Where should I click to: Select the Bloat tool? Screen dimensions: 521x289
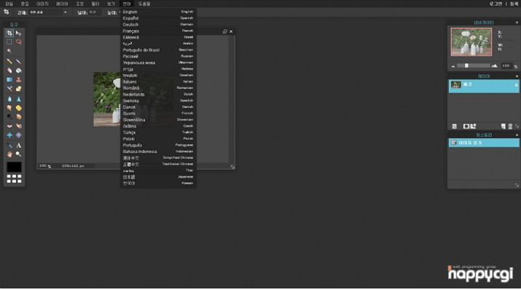[9, 135]
